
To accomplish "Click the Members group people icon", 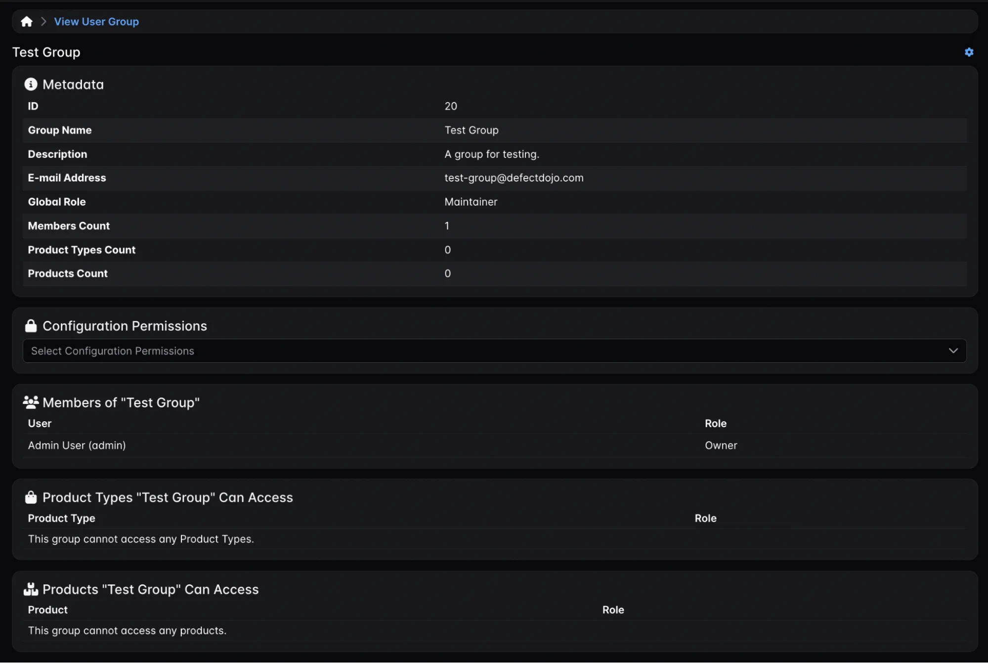I will click(x=31, y=402).
